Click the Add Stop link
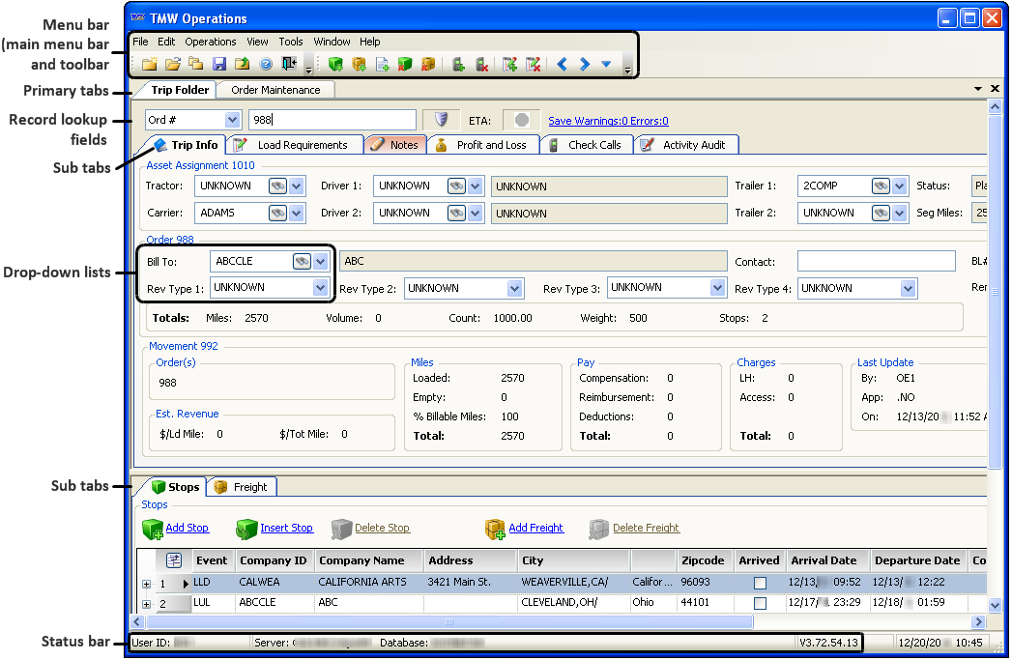The width and height of the screenshot is (1012, 660). [x=187, y=528]
